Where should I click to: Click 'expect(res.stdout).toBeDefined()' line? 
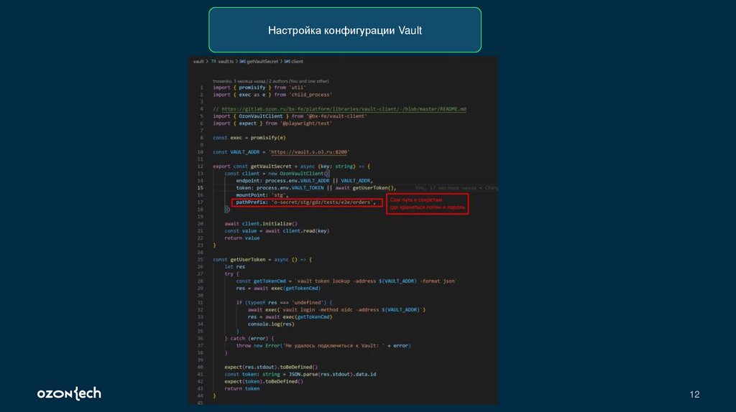point(271,367)
